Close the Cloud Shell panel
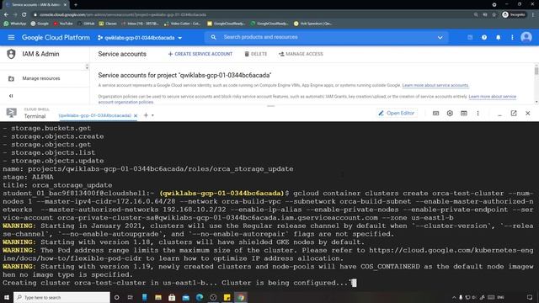Screen dimensions: 539x303 tap(528, 113)
